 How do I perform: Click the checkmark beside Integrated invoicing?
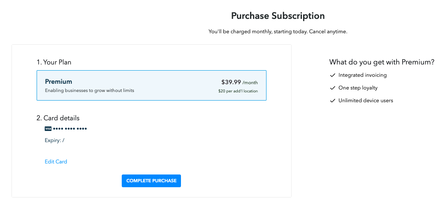[x=332, y=75]
